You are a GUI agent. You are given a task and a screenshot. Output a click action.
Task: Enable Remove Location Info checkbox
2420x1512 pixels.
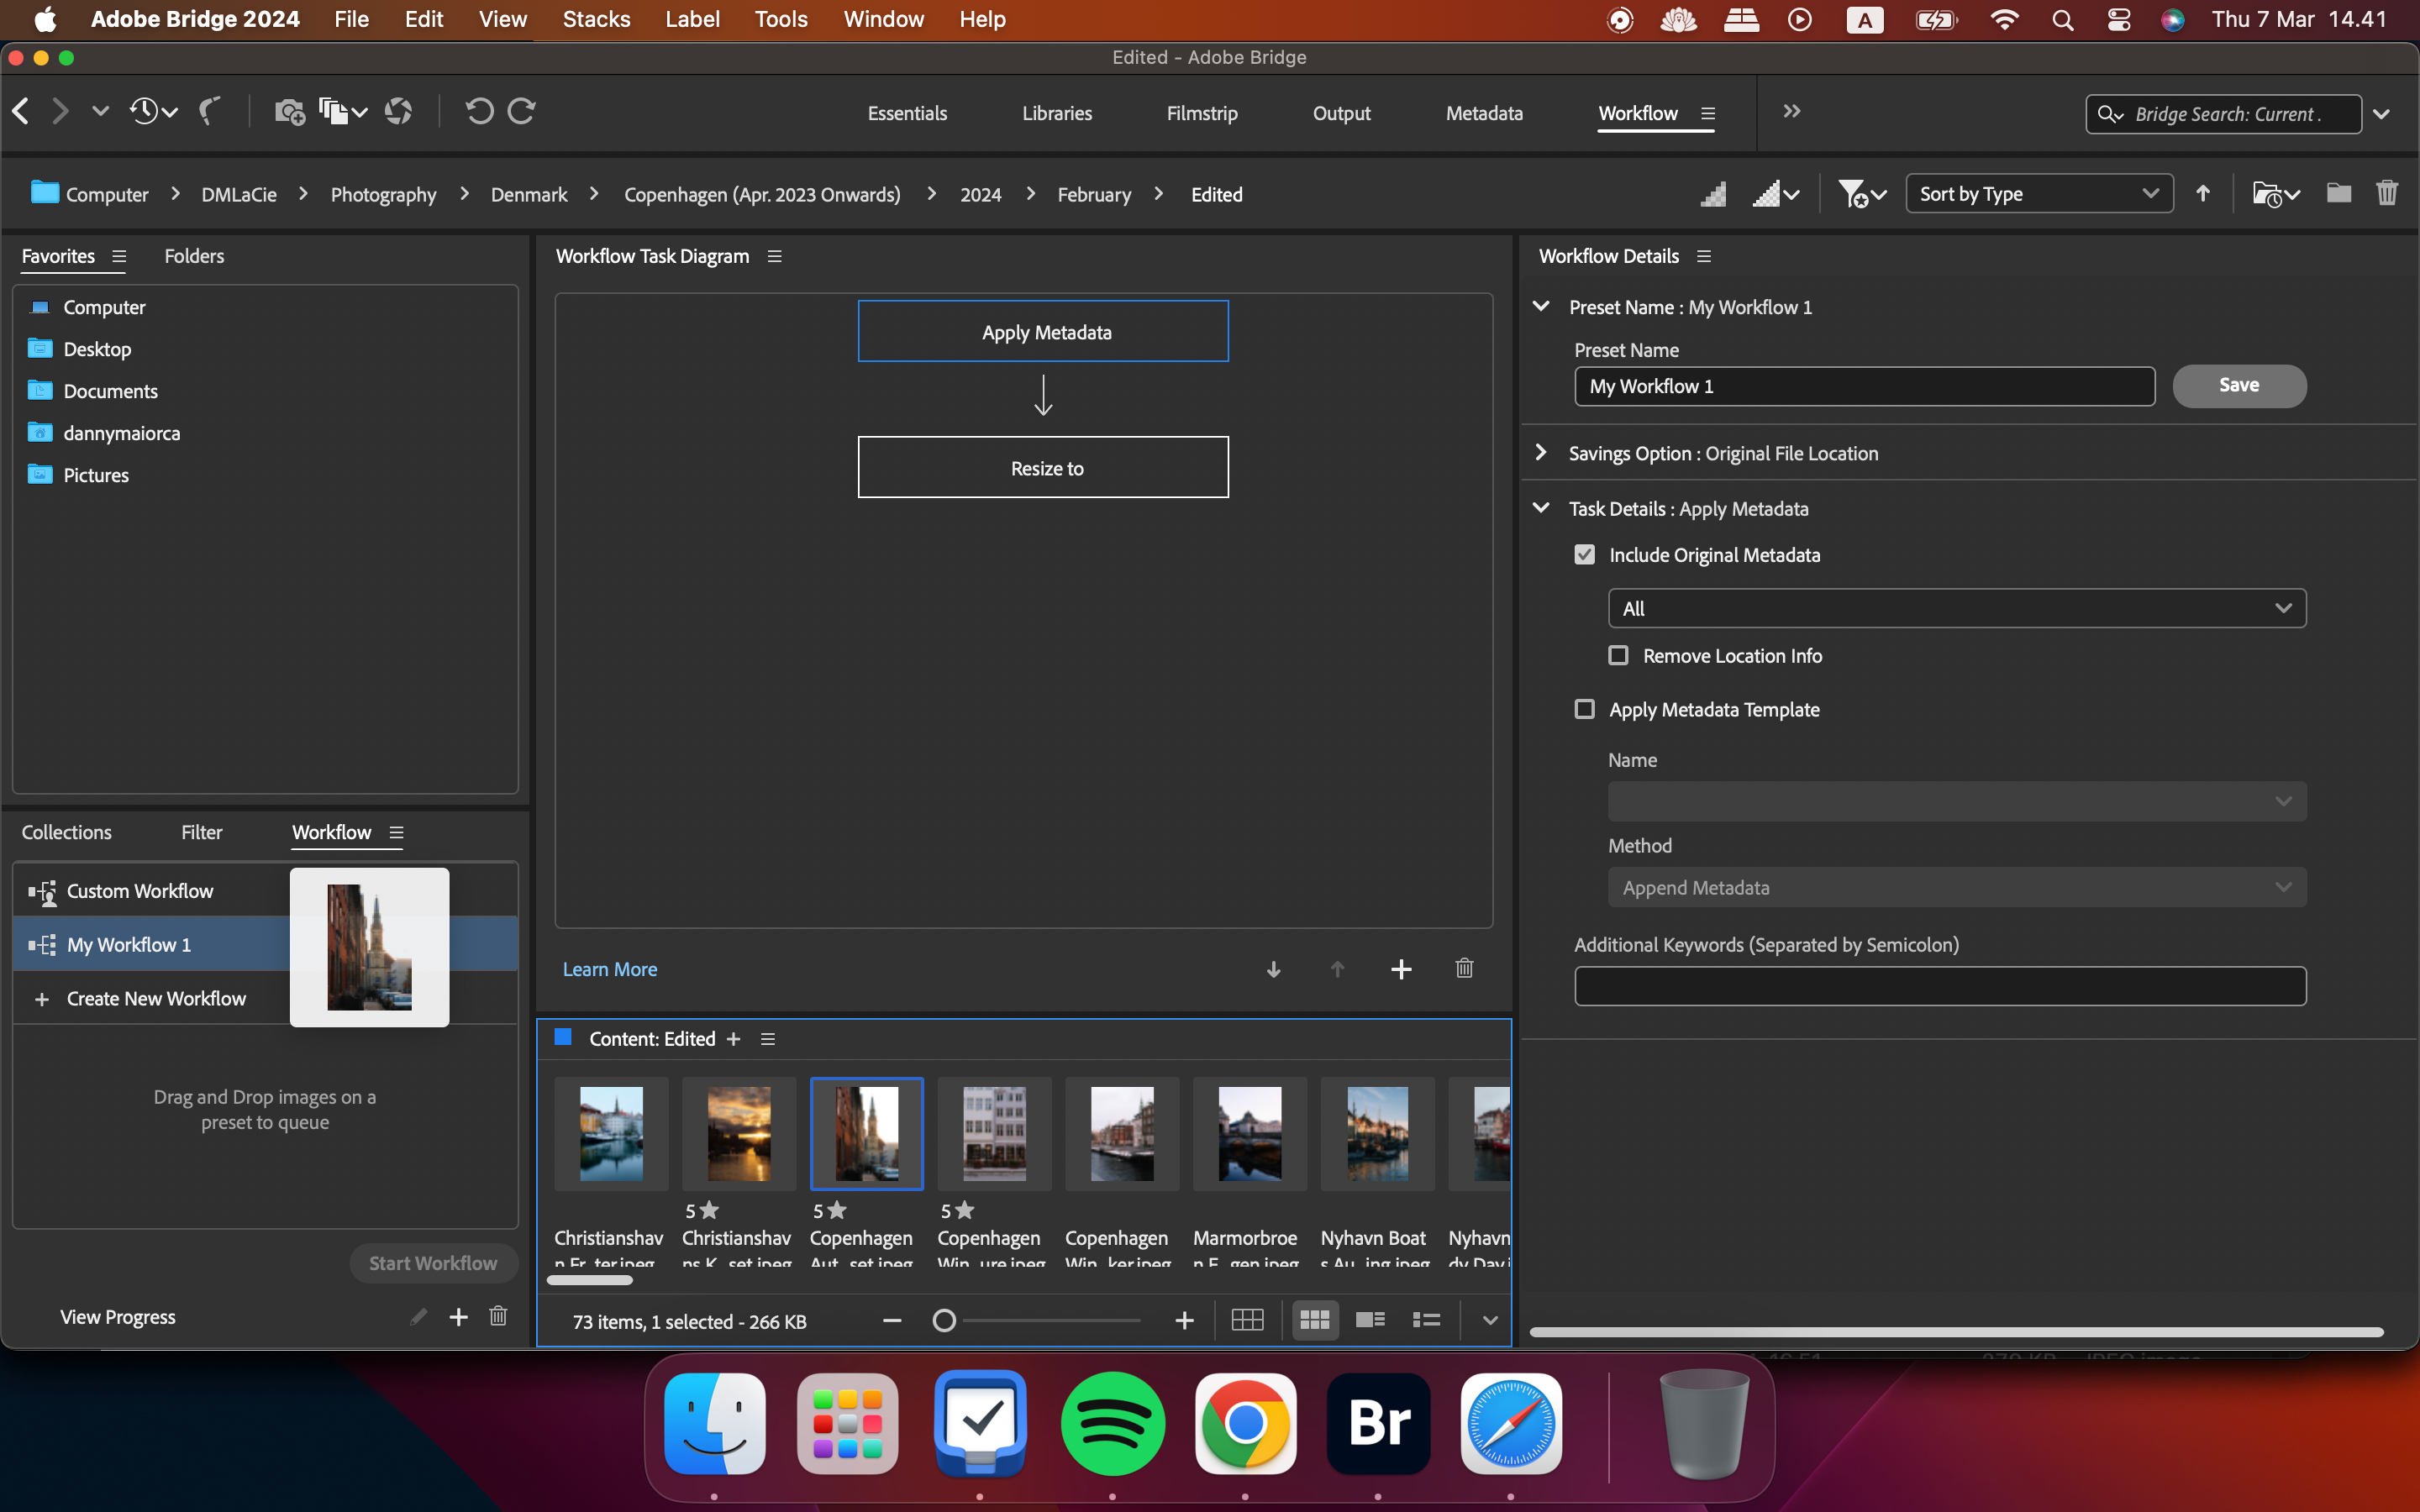tap(1618, 656)
